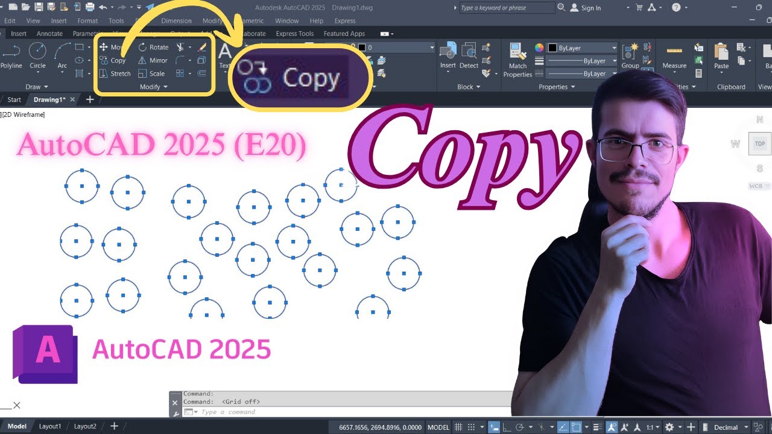Open the Window menu
Image resolution: width=772 pixels, height=434 pixels.
click(286, 20)
